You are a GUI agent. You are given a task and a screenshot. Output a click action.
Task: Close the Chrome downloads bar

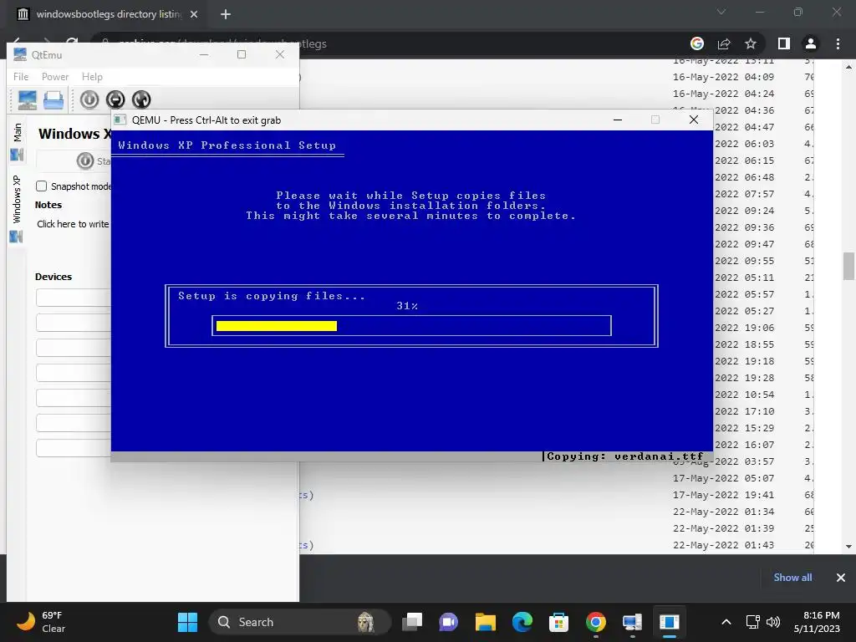coord(841,578)
